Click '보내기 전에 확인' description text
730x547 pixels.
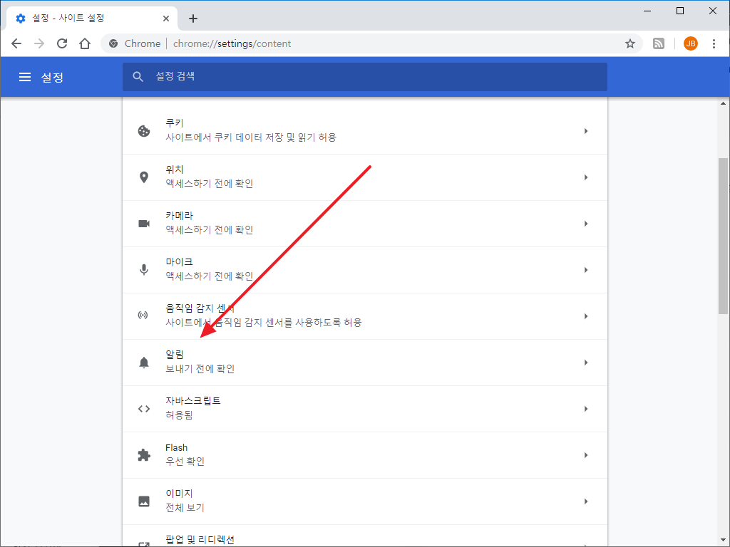click(200, 369)
